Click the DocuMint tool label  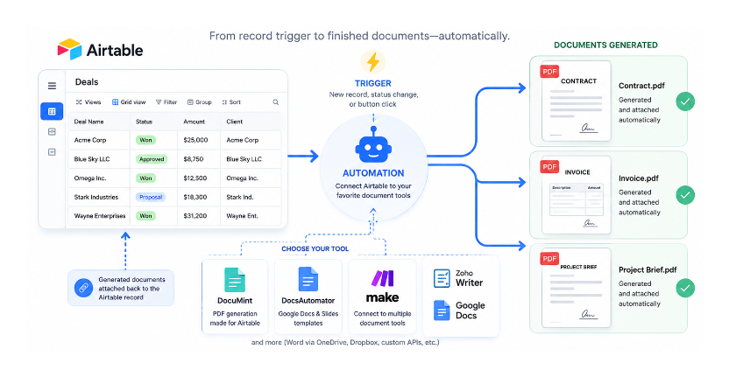235,301
